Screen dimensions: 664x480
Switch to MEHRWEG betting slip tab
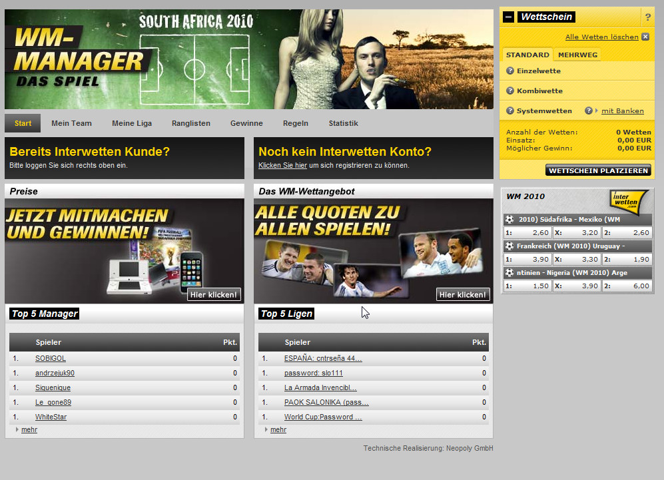click(577, 55)
